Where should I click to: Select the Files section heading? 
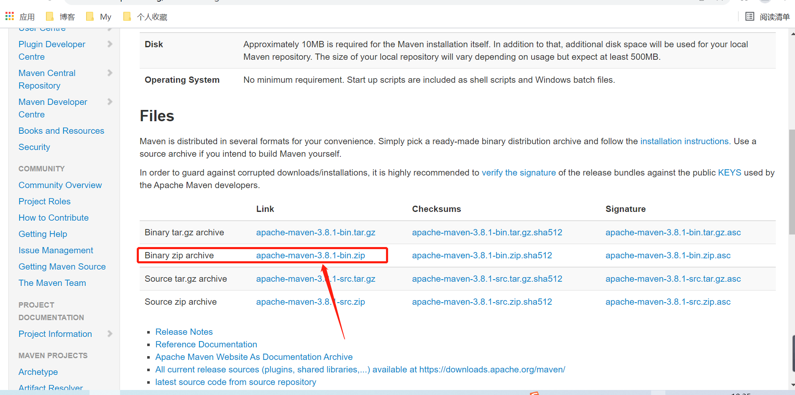[157, 116]
